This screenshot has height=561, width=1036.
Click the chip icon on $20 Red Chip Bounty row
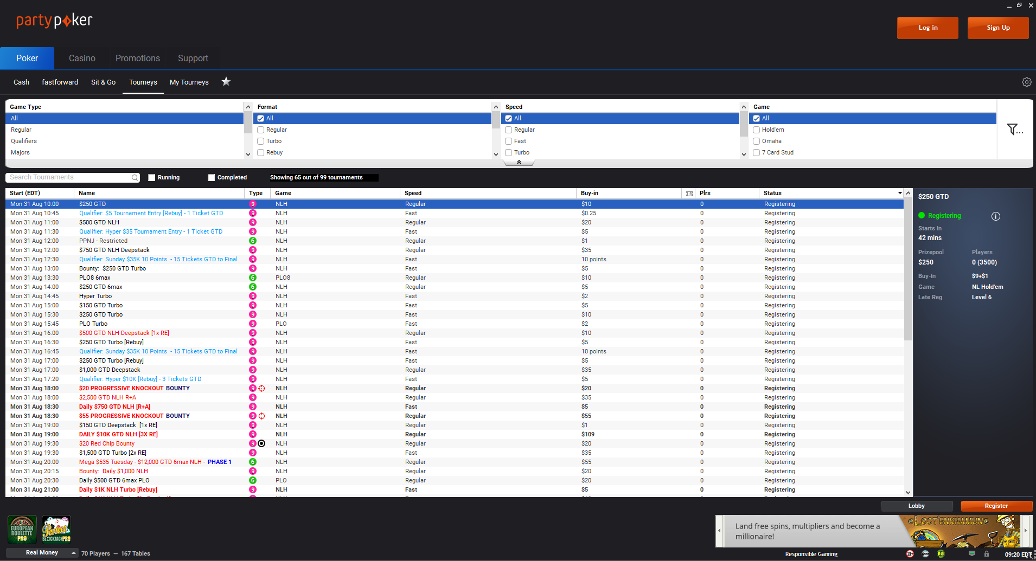(262, 444)
